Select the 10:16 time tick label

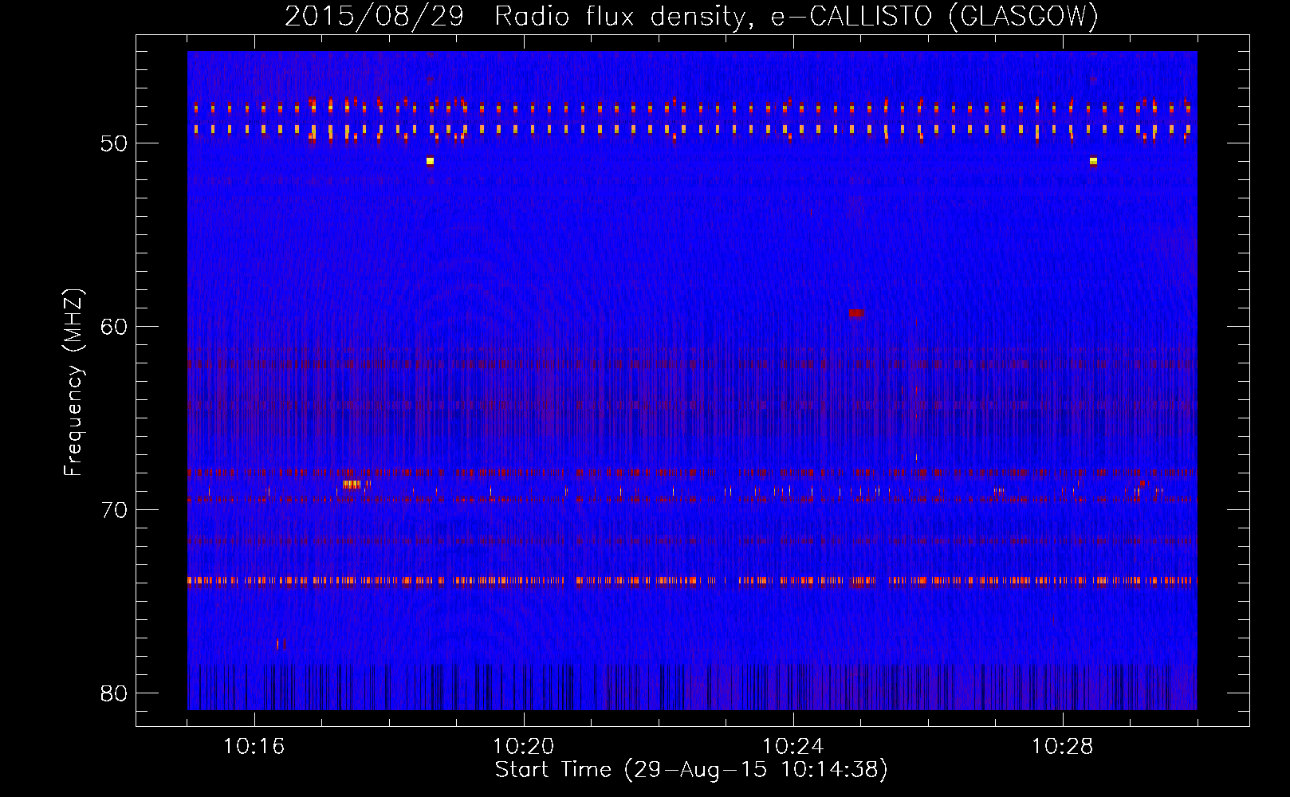click(254, 747)
